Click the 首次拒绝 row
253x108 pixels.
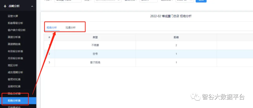pyautogui.click(x=95, y=62)
